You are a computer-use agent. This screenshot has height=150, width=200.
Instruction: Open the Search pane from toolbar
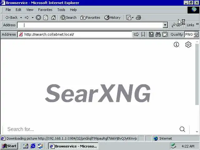pyautogui.click(x=68, y=17)
